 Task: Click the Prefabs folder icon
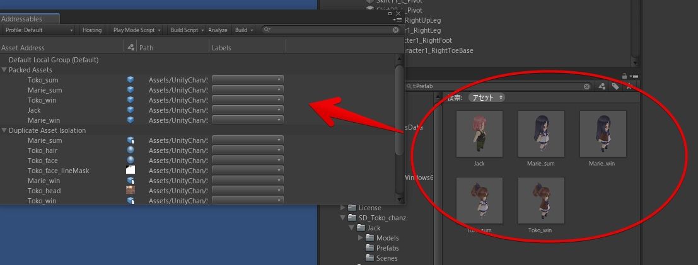pos(370,248)
